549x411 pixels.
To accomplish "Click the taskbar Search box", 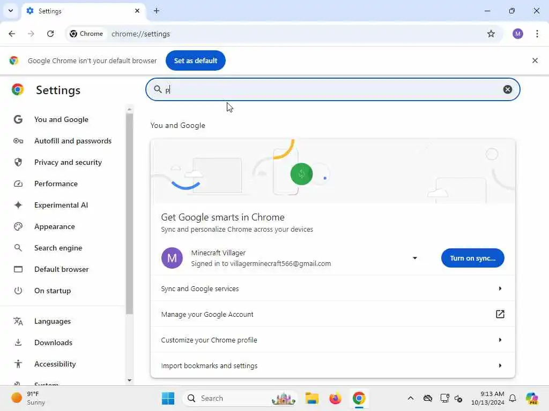I will pyautogui.click(x=240, y=398).
